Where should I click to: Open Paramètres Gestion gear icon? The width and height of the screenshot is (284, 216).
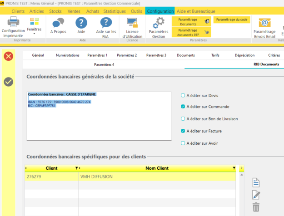(x=159, y=23)
